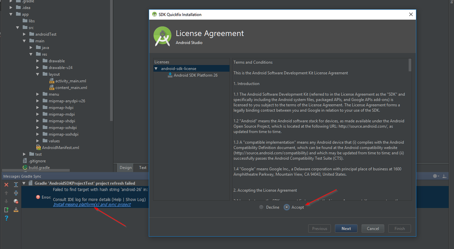454x249 pixels.
Task: Click the previous message up-arrow icon
Action: (6, 193)
